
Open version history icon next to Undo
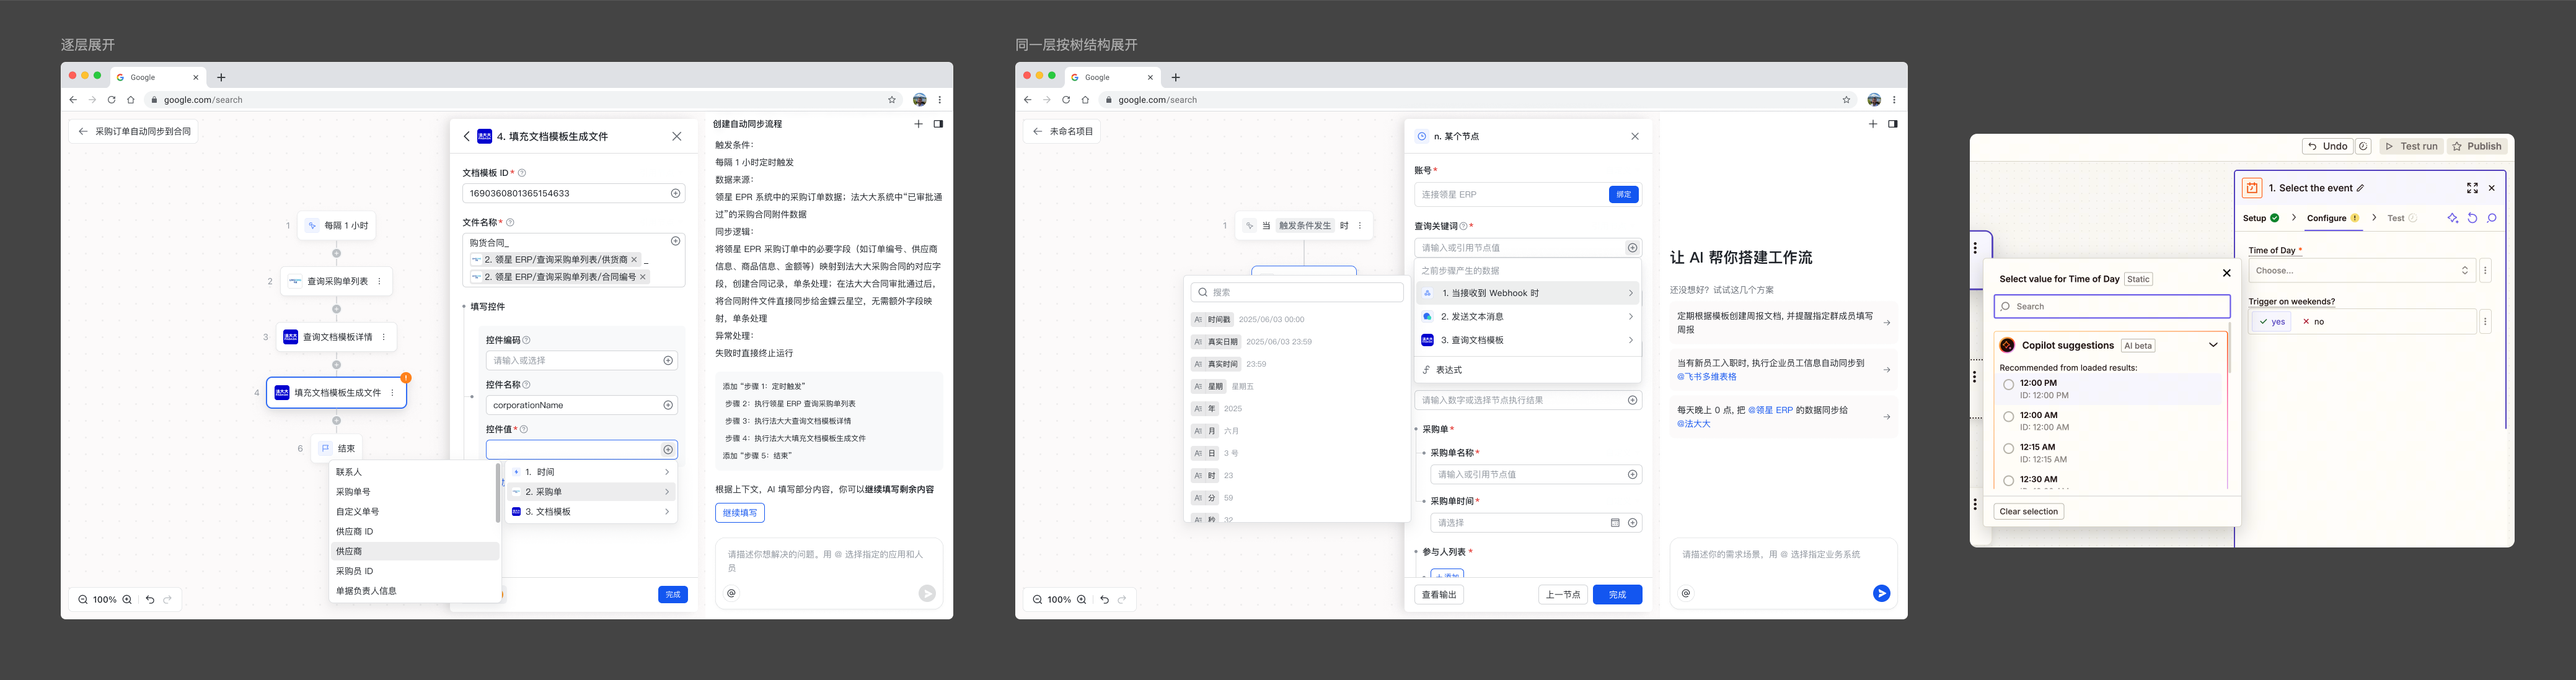(x=2363, y=147)
